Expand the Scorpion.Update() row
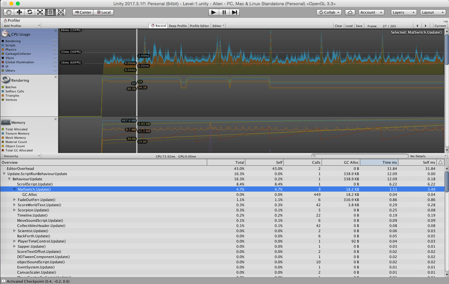 [x=15, y=210]
